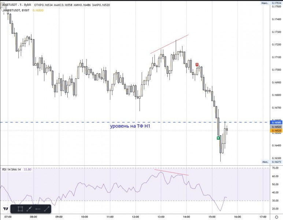Click the ЗАКР0.16520 close value
283x220 pixels.
pyautogui.click(x=101, y=5)
